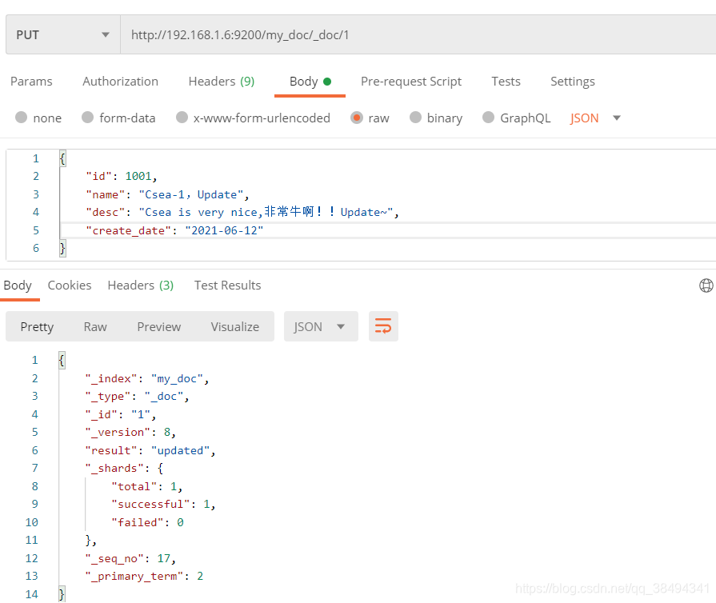Open the request Headers (9) tab
Image resolution: width=716 pixels, height=603 pixels.
click(x=222, y=82)
